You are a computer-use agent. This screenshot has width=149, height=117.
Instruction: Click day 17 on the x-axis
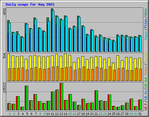79,114
